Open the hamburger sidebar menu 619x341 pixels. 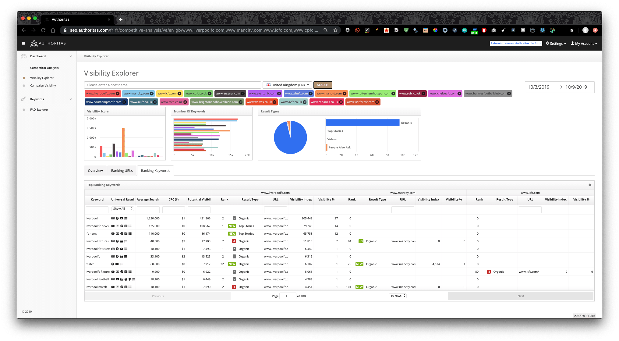[x=23, y=44]
